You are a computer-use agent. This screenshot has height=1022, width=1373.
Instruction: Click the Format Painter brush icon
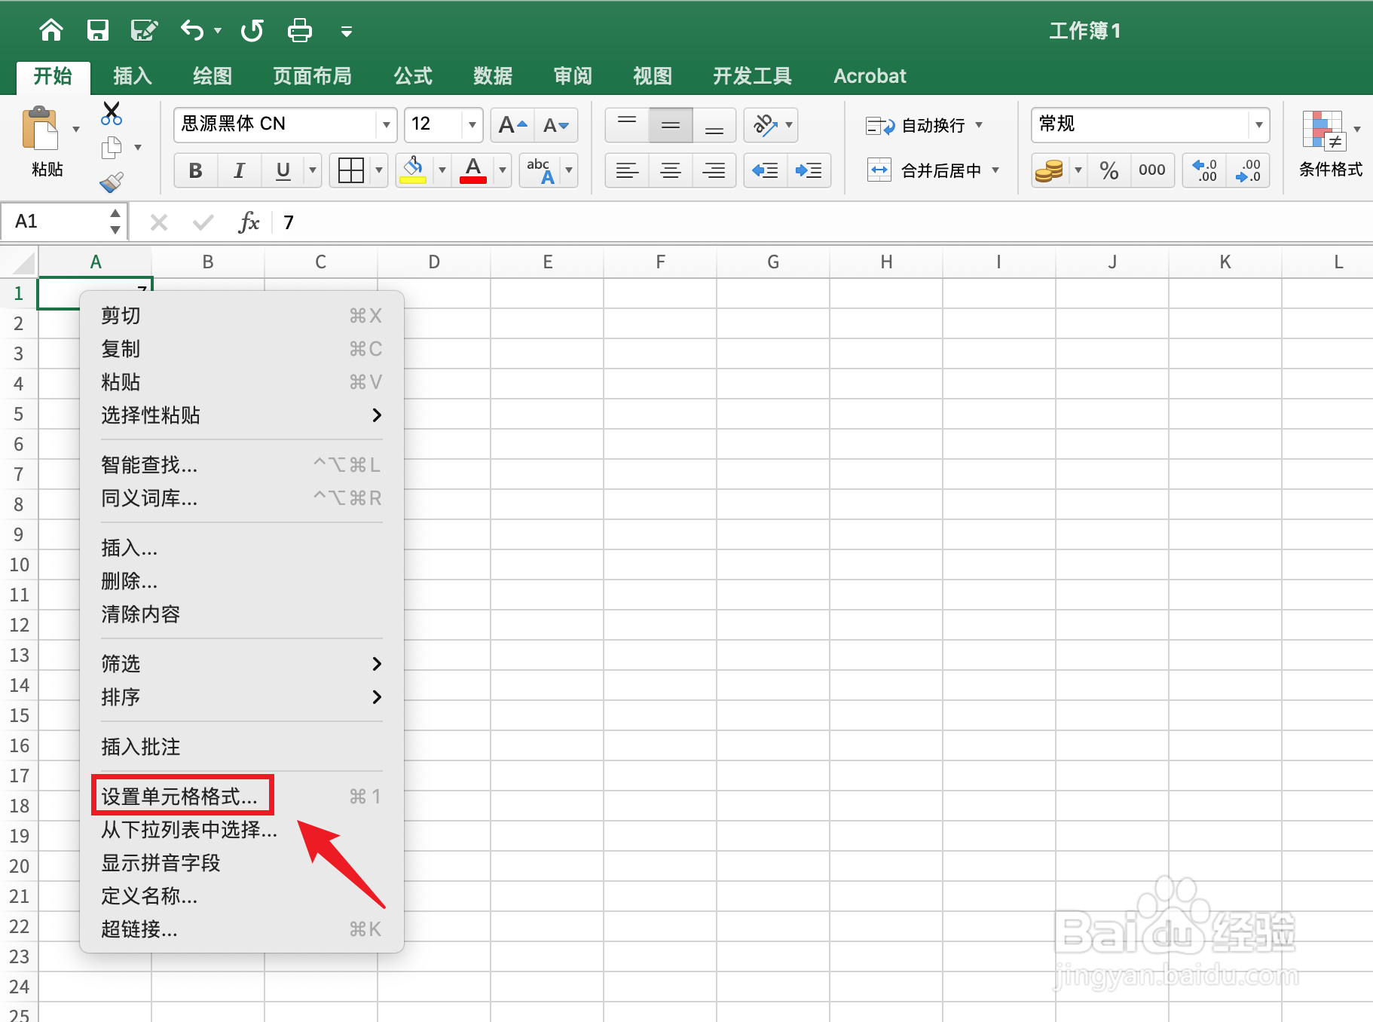tap(112, 182)
